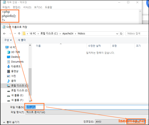Click navigation pane scroll up arrow
149x125 pixels.
30,45
